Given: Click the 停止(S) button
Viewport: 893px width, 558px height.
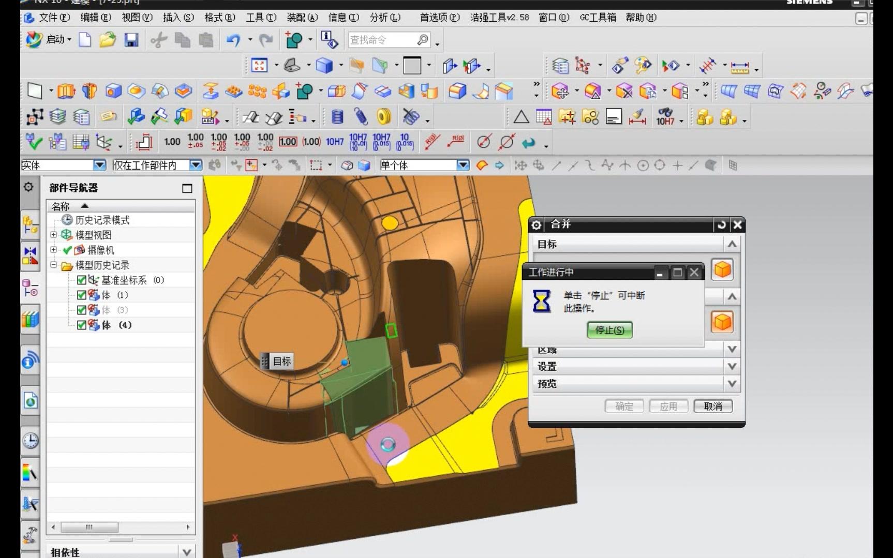Looking at the screenshot, I should (609, 330).
